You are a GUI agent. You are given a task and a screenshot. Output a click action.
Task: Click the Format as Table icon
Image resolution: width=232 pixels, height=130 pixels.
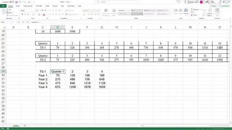(114, 10)
